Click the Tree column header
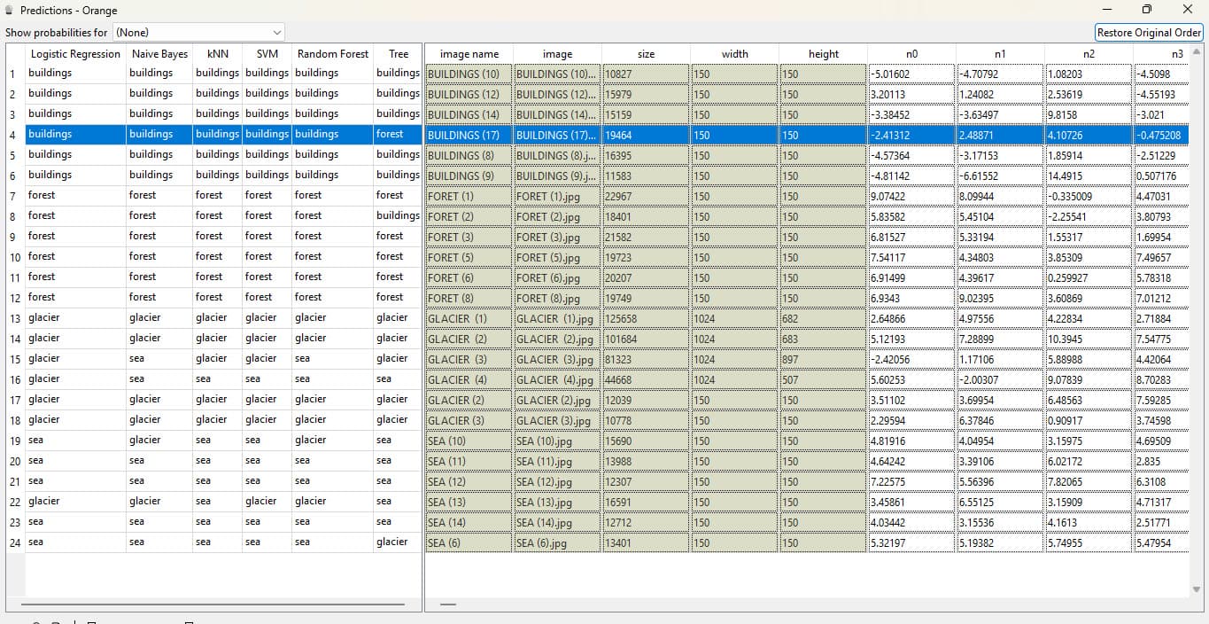The height and width of the screenshot is (624, 1209). point(399,54)
